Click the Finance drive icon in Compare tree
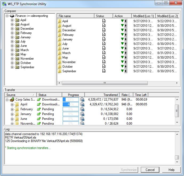The image size is (184, 176). pyautogui.click(x=12, y=16)
